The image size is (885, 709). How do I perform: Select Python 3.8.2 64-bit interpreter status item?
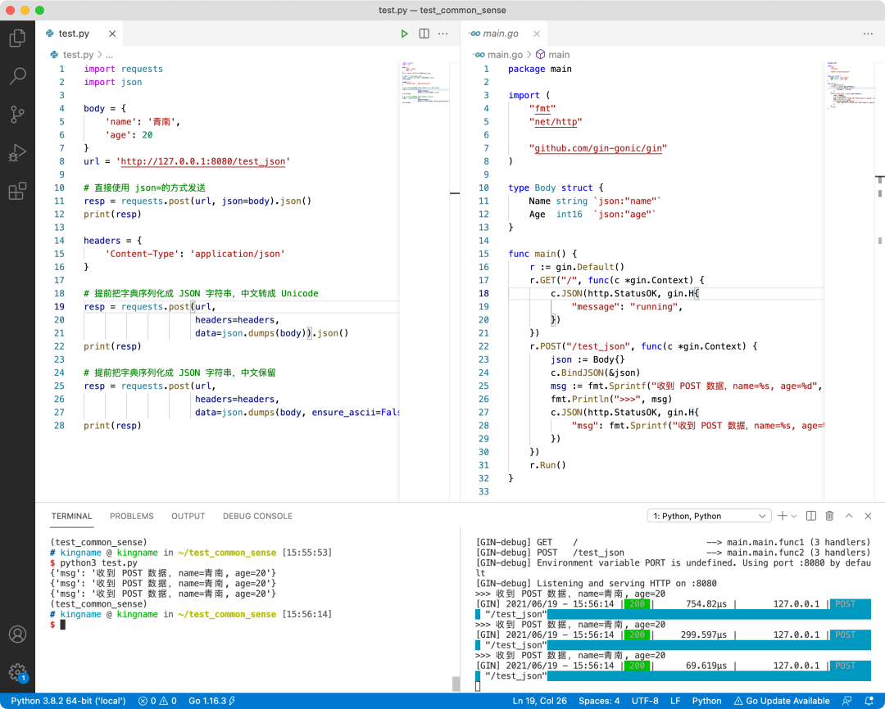pyautogui.click(x=68, y=701)
